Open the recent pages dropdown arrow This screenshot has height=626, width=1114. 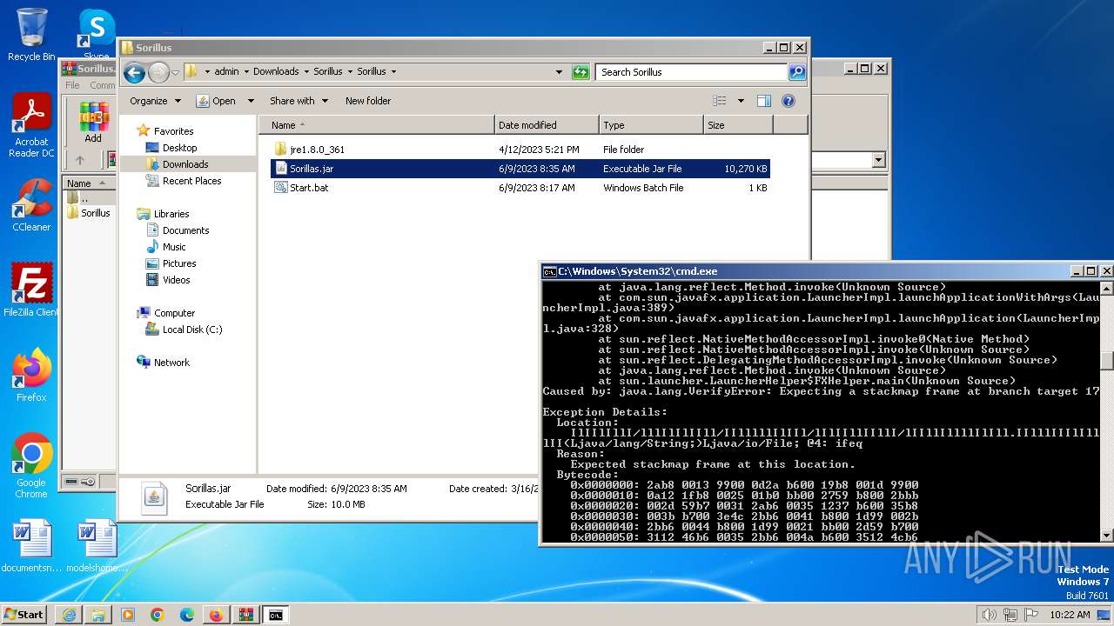[x=175, y=72]
